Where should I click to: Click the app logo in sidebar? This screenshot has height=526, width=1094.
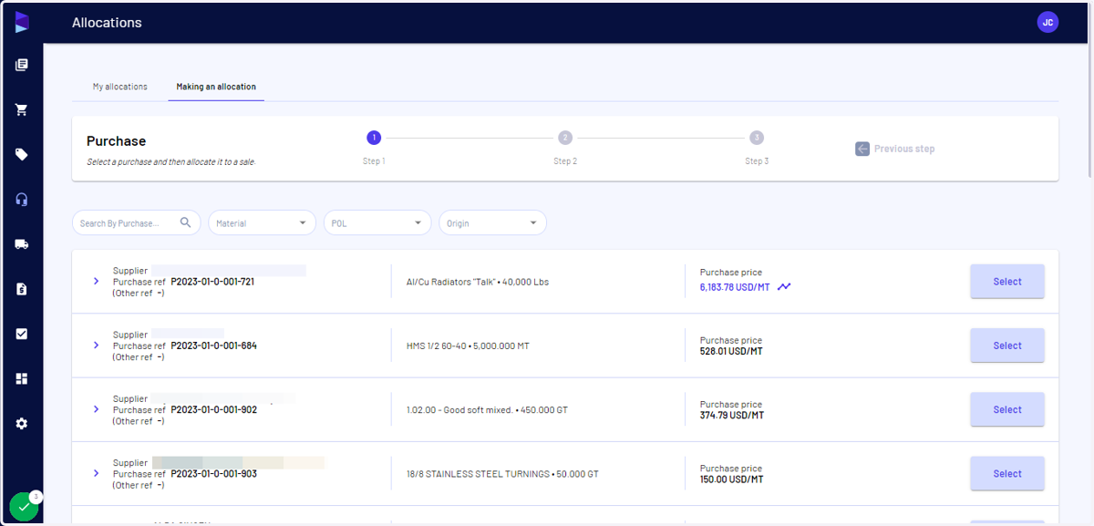[x=22, y=22]
